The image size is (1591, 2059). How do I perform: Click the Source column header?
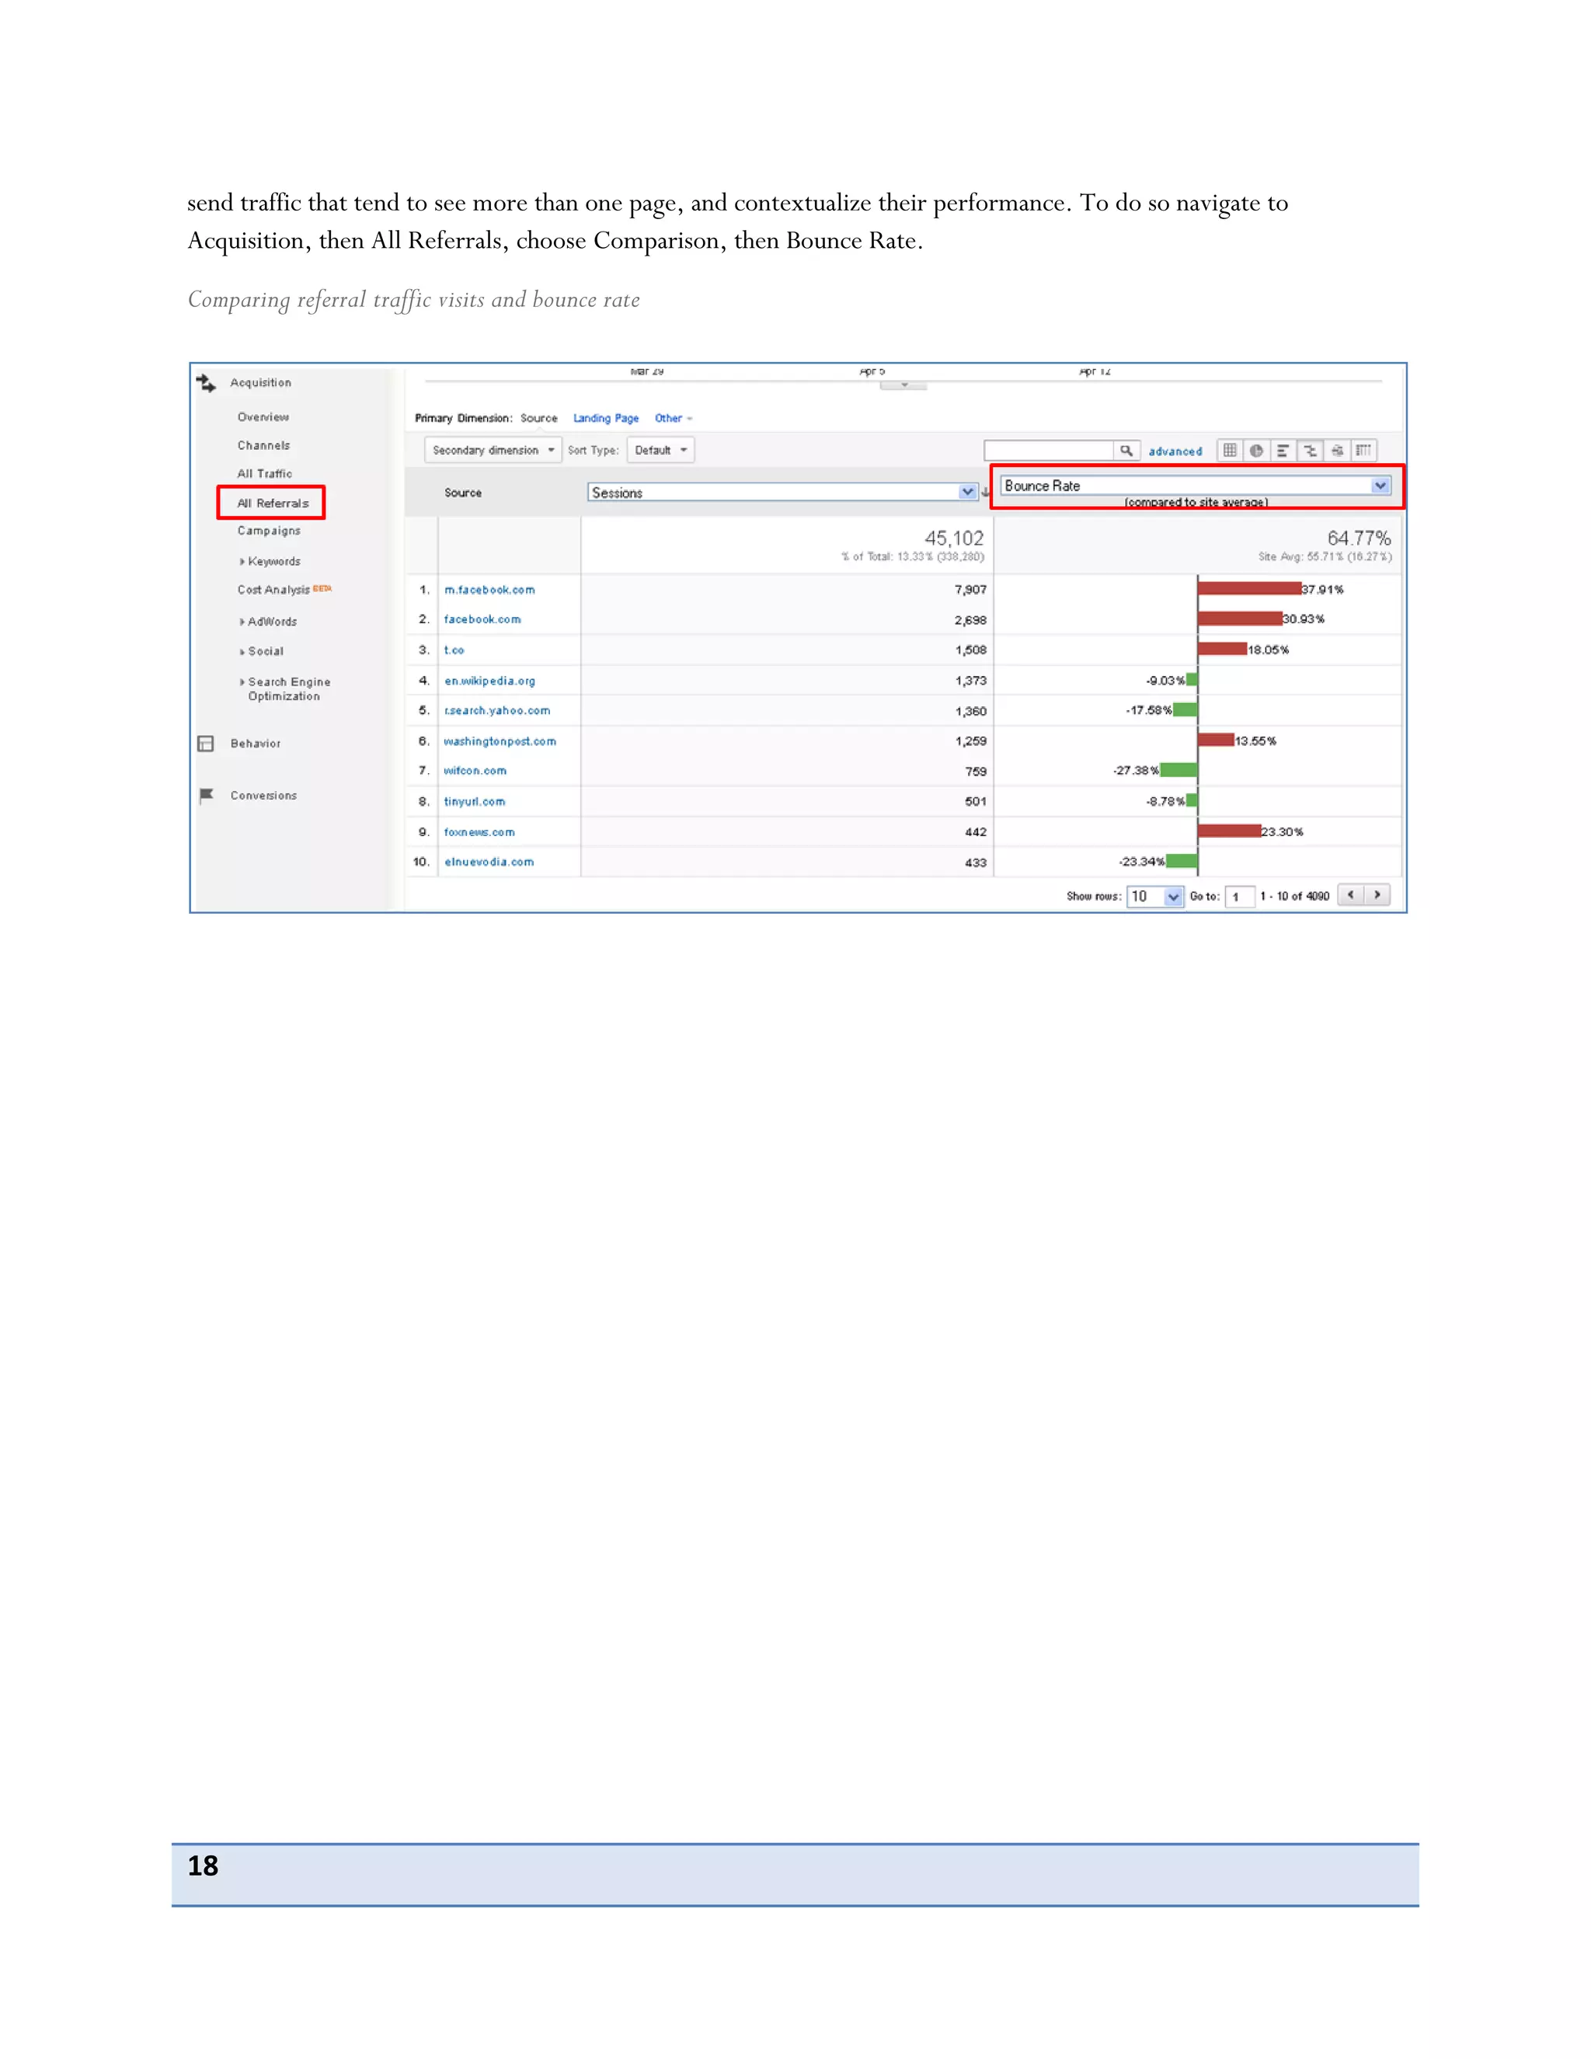tap(463, 493)
